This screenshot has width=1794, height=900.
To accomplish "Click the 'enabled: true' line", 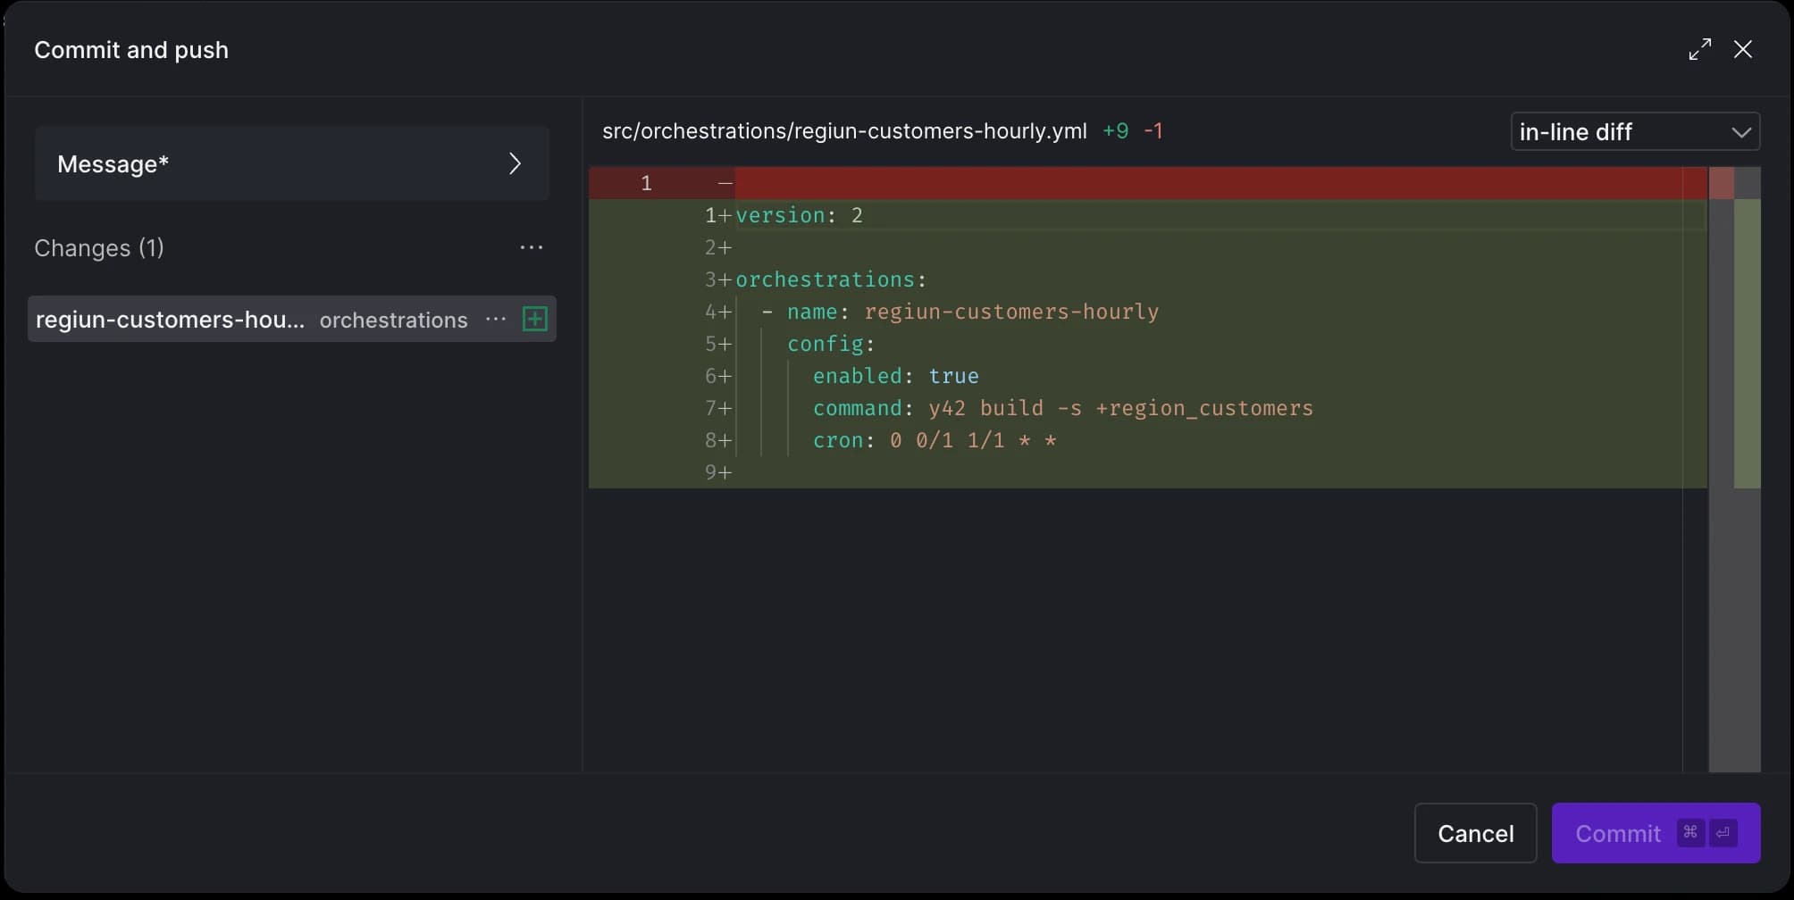I will 1148,376.
